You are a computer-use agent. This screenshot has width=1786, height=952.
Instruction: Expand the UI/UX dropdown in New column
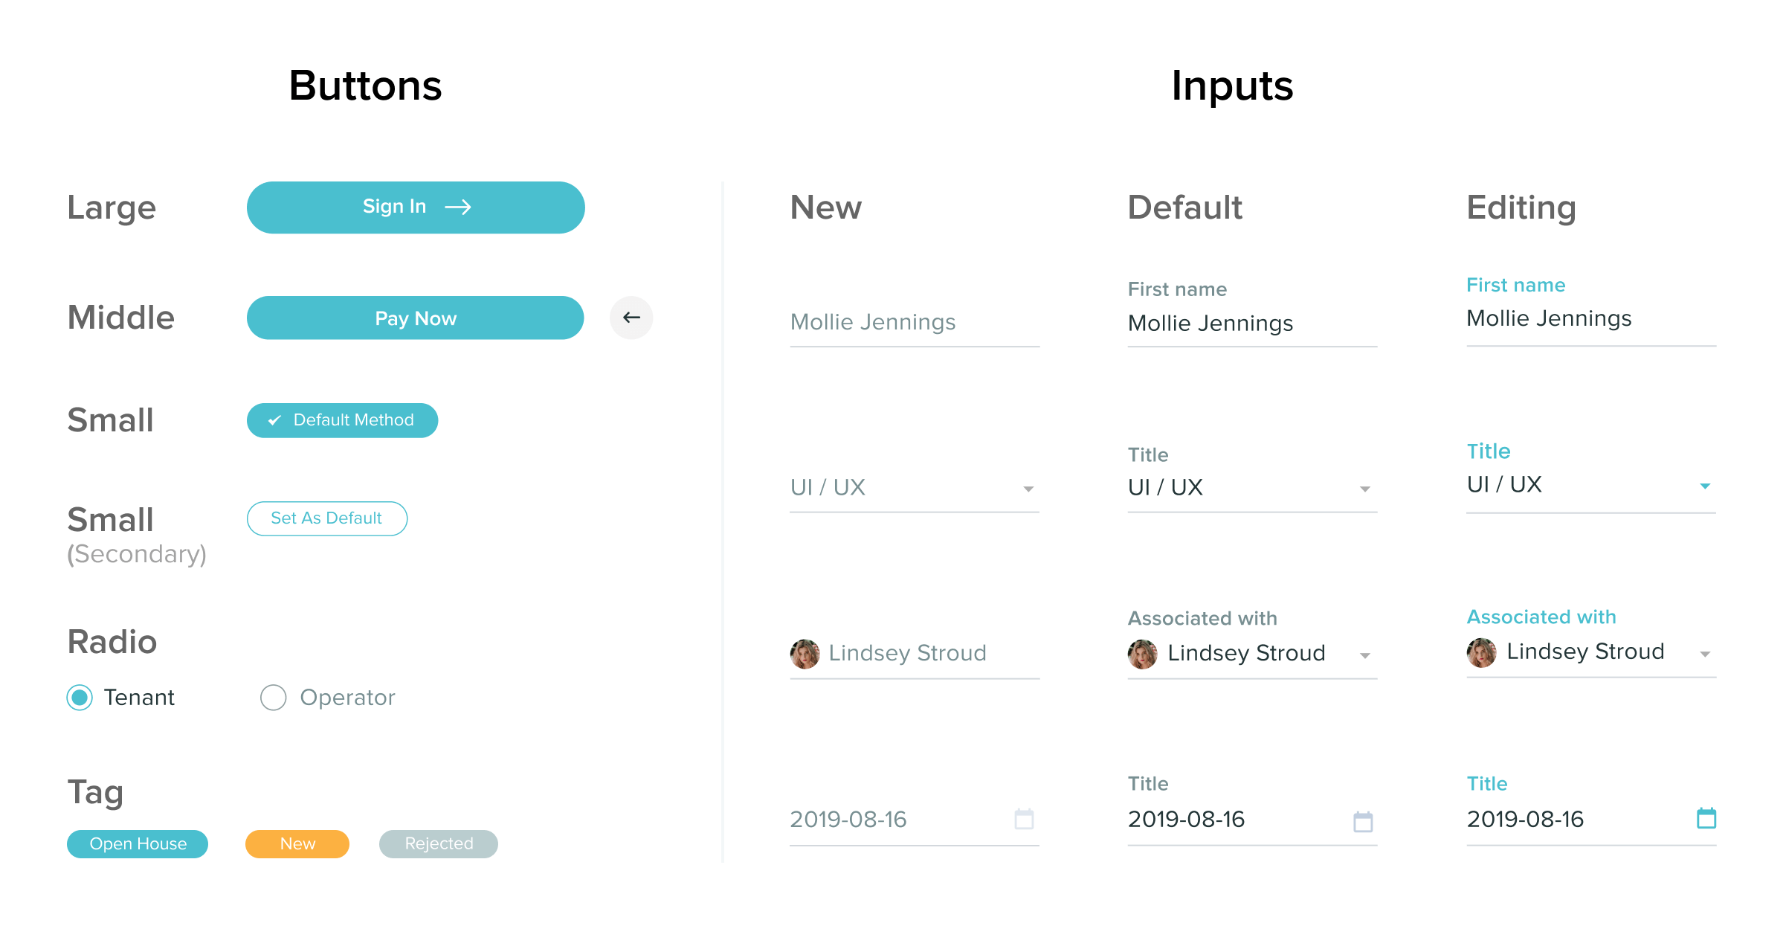click(1028, 486)
